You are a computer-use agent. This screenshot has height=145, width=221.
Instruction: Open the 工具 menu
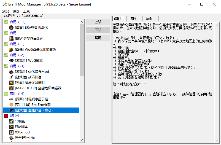tap(26, 11)
